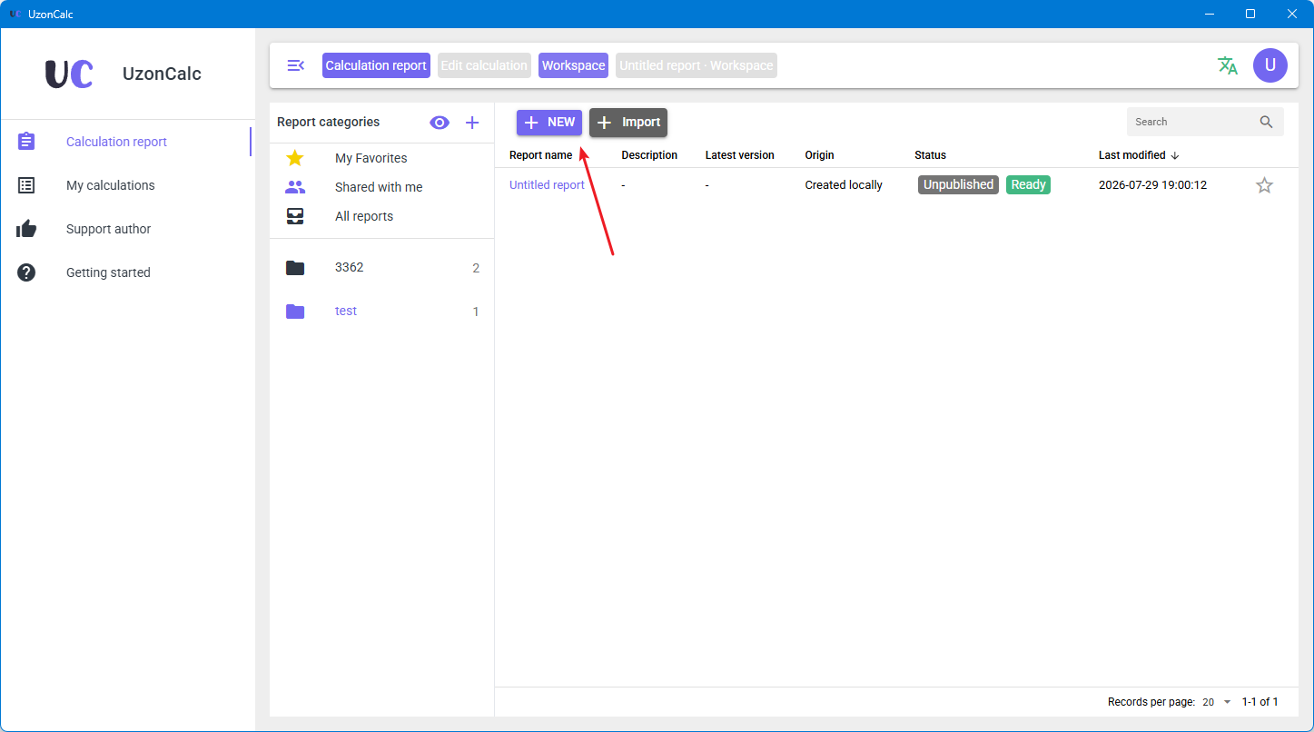
Task: Click the Status column header
Action: click(930, 155)
